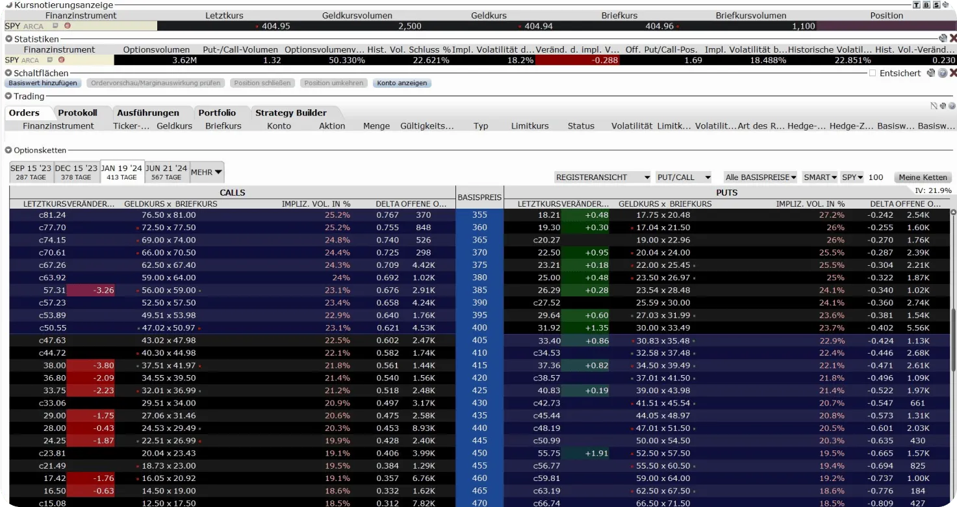Click the Konto anzeigen button
Image resolution: width=957 pixels, height=507 pixels.
[x=403, y=83]
